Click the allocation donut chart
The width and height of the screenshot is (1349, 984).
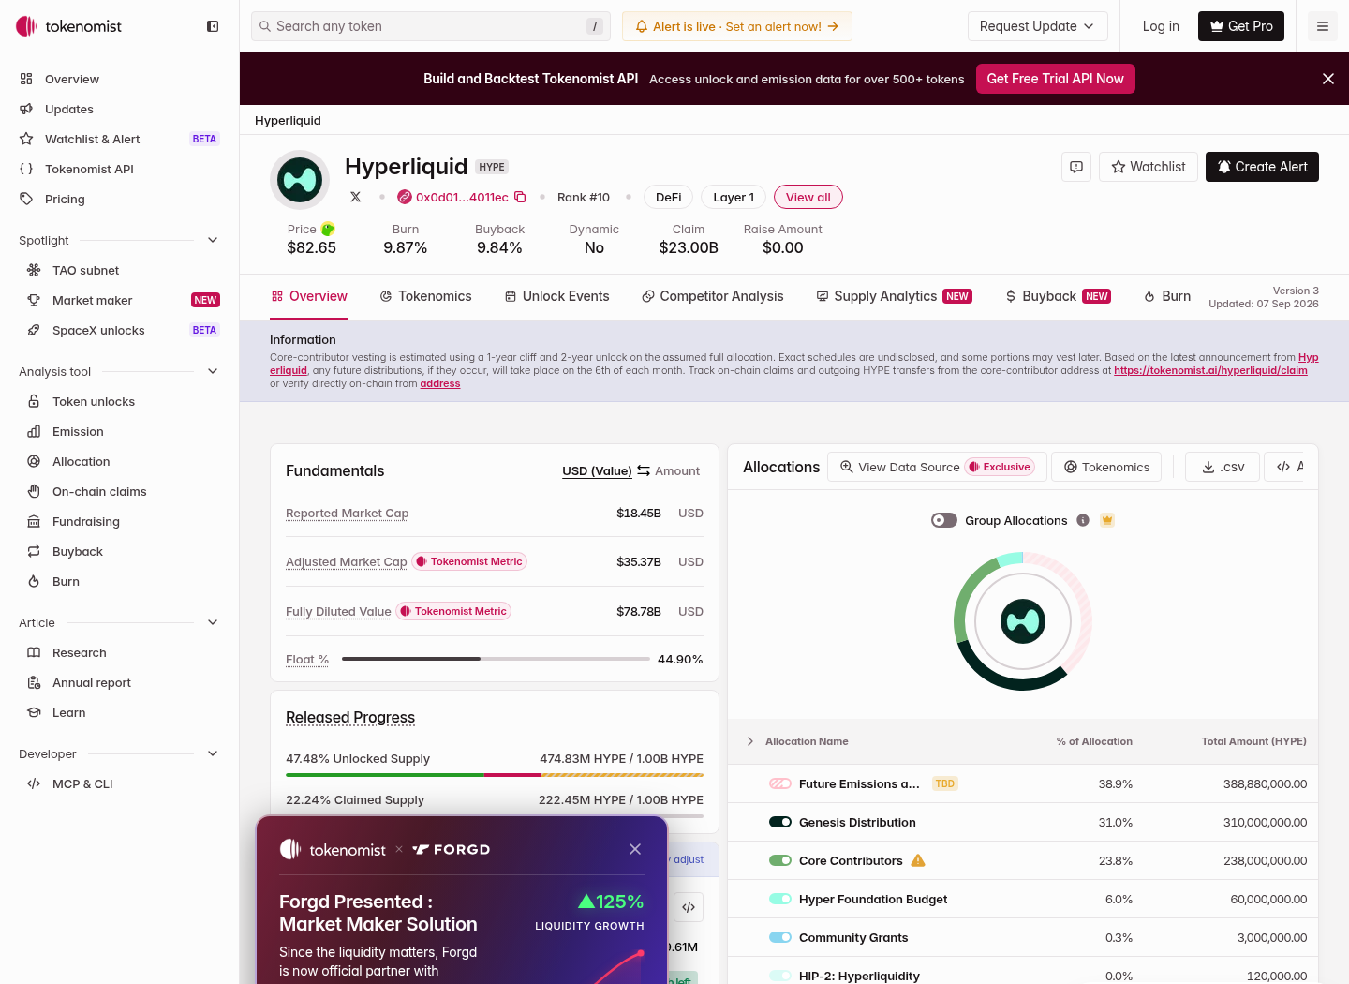(x=1023, y=621)
